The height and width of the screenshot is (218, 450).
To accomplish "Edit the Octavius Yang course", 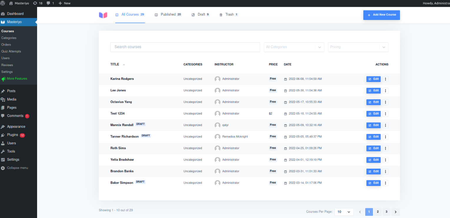I will [373, 102].
